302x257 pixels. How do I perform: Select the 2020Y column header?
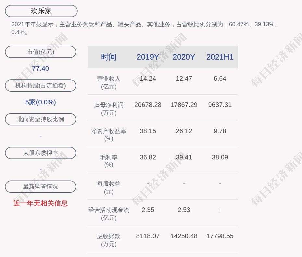tap(184, 57)
